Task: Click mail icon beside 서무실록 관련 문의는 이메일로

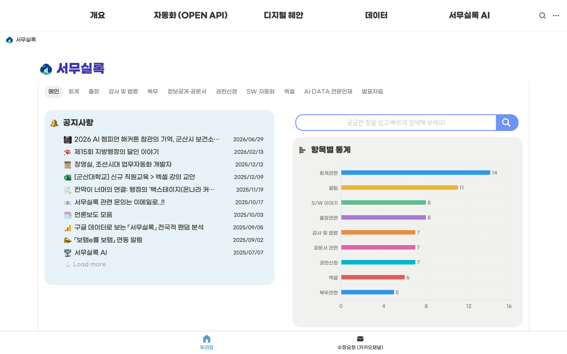Action: coord(68,203)
